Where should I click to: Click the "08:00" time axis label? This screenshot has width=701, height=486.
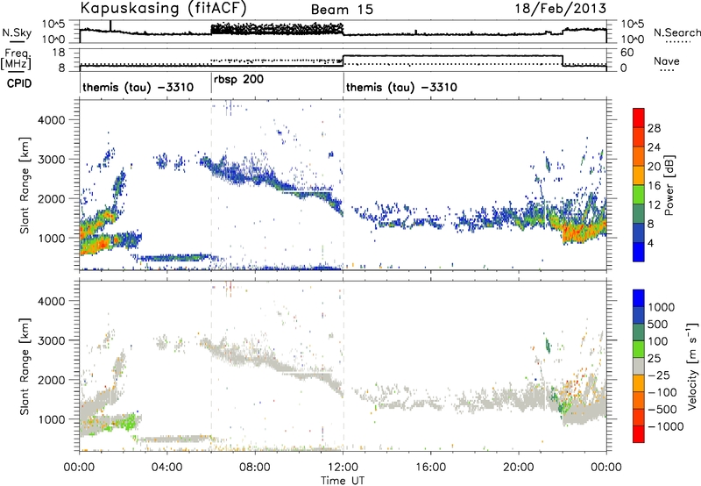255,468
